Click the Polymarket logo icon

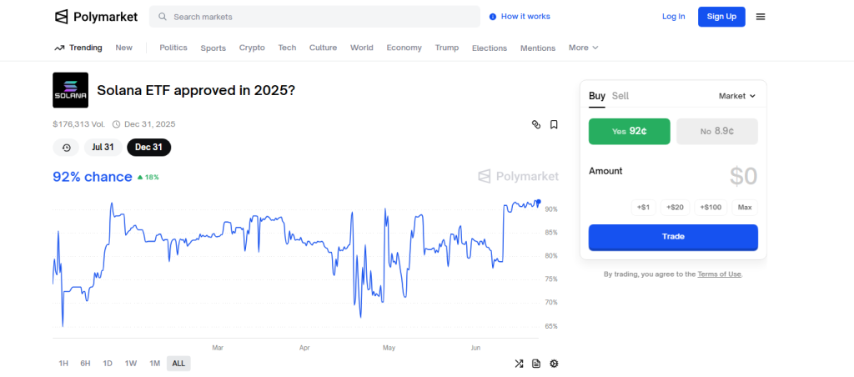[x=62, y=17]
